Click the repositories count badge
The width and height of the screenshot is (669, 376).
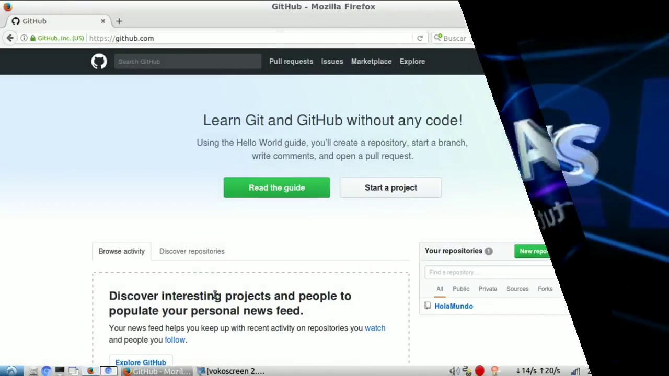pyautogui.click(x=488, y=251)
